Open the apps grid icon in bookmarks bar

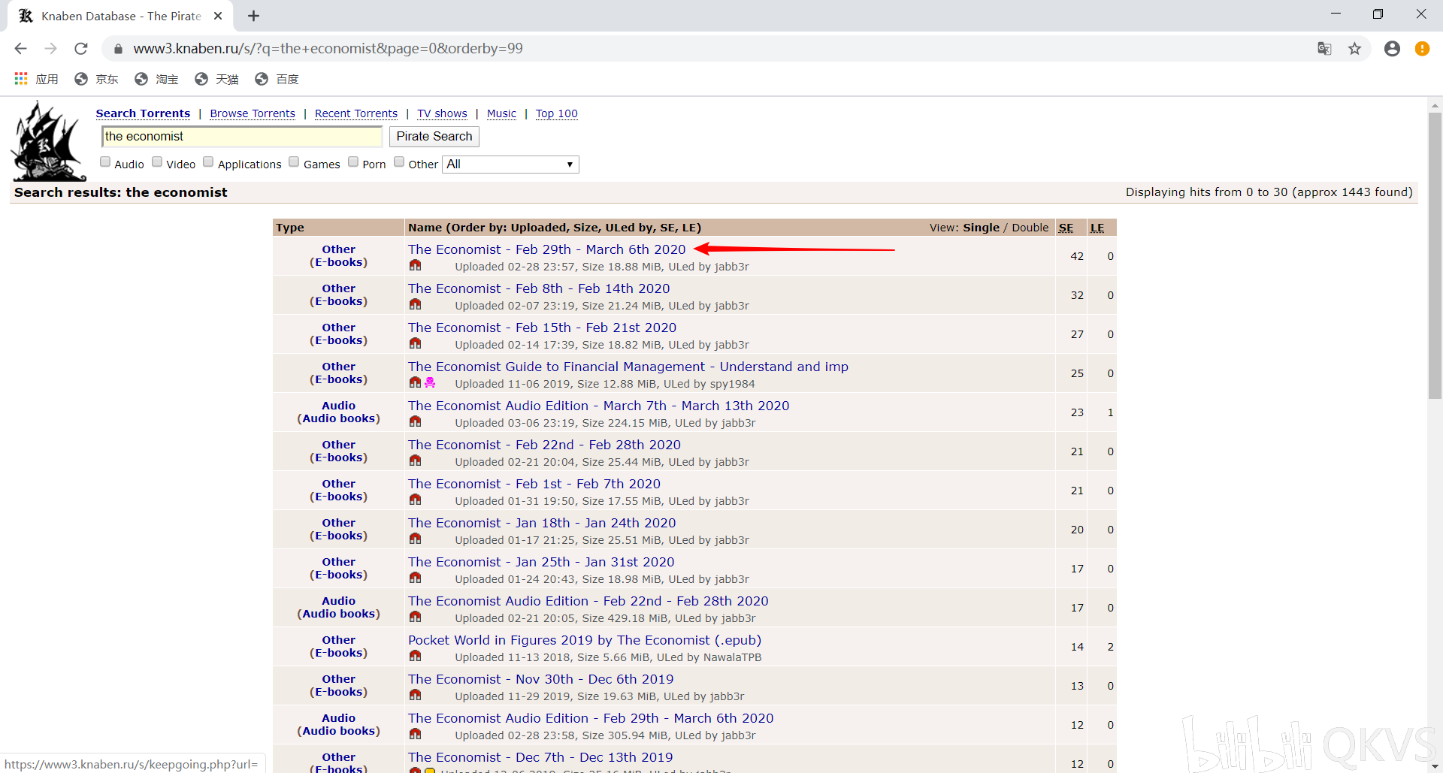(21, 79)
